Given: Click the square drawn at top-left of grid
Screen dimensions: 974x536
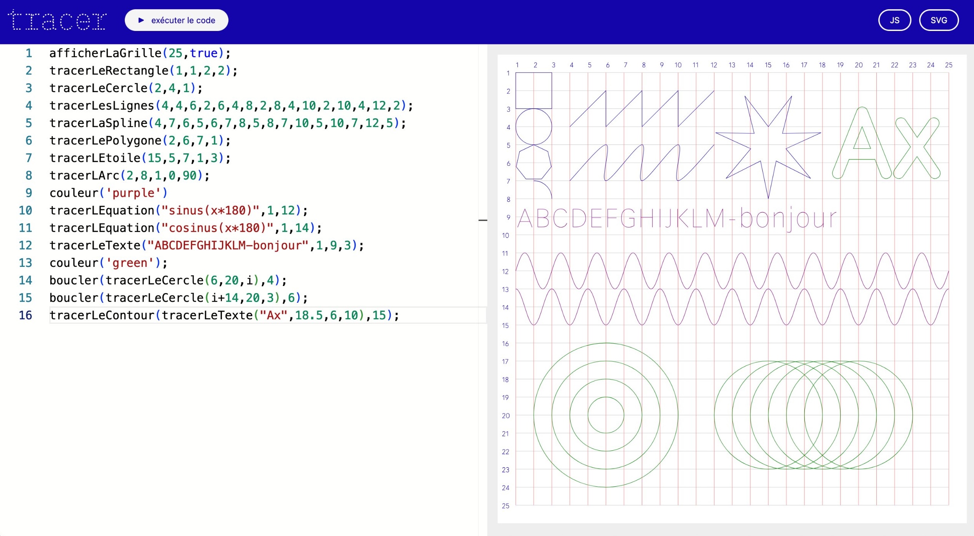Looking at the screenshot, I should (534, 91).
